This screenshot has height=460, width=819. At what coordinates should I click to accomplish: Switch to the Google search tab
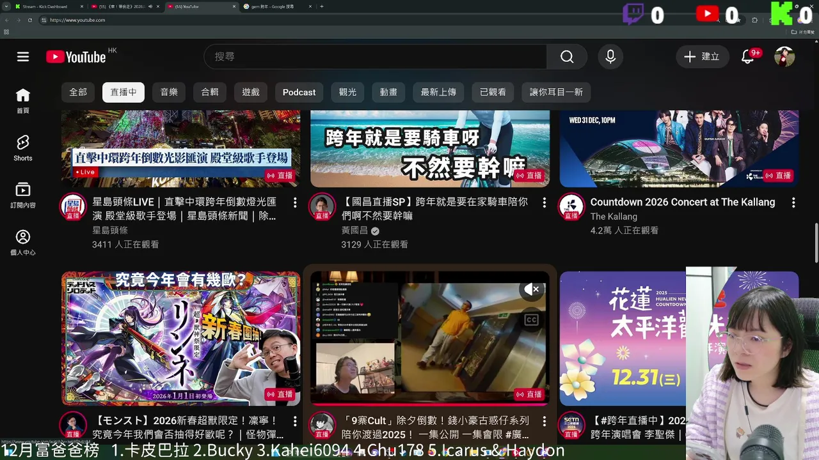click(x=276, y=6)
